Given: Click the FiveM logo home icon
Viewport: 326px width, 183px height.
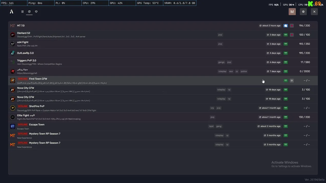Looking at the screenshot, I should pyautogui.click(x=11, y=11).
